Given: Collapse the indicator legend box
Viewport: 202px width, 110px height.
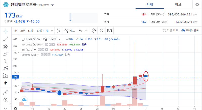Looking at the screenshot, I should tap(23, 39).
